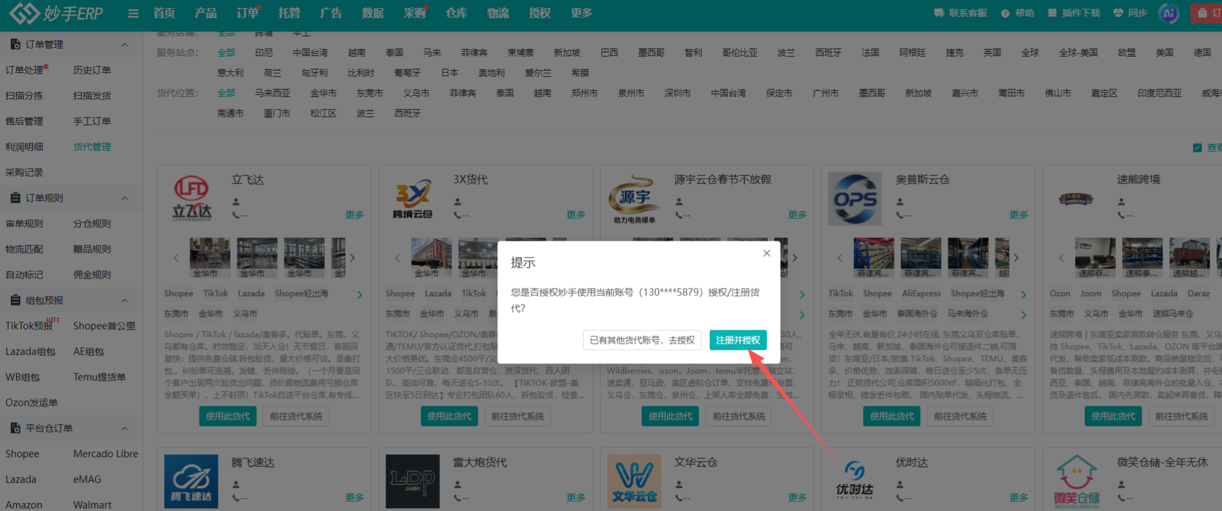Show next photo in 立飞达 carousel
1222x511 pixels.
(353, 258)
